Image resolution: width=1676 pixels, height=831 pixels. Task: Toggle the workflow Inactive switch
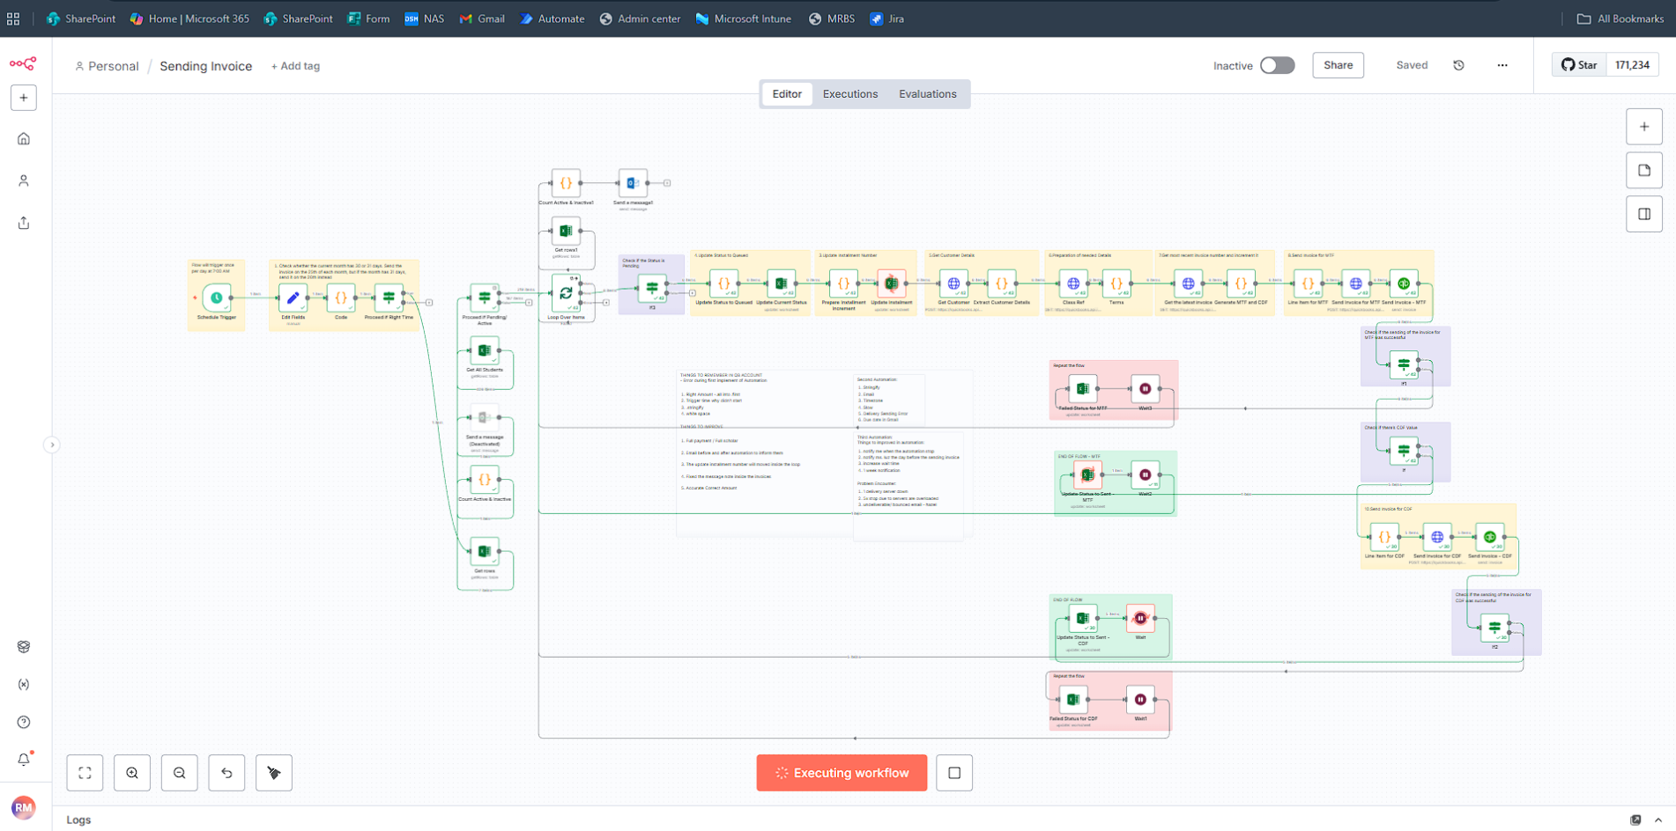tap(1277, 65)
